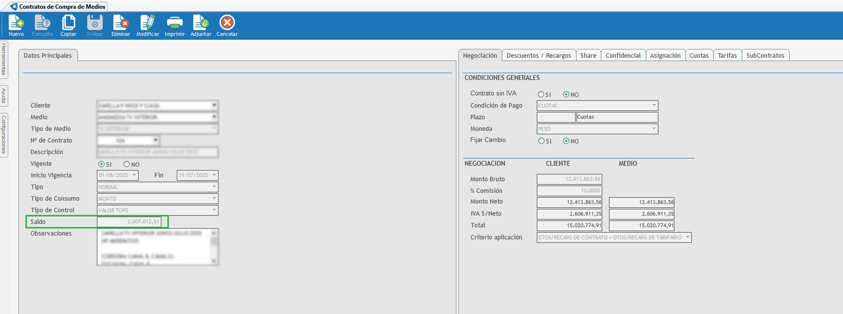Click the red Cancelar icon

coord(227,25)
